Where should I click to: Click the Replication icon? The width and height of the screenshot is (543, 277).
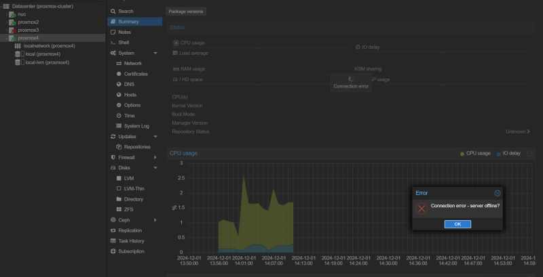pos(113,230)
